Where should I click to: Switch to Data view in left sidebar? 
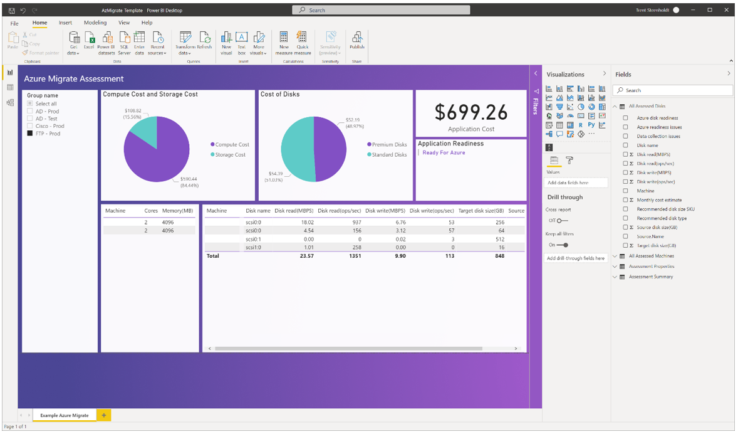click(10, 87)
